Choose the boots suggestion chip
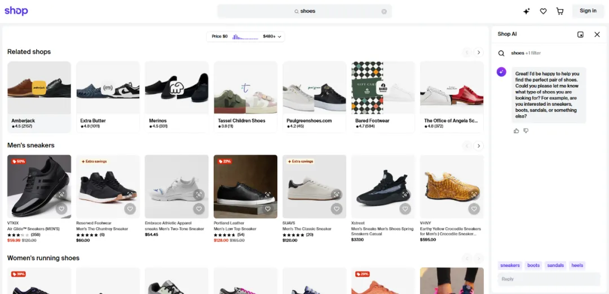The width and height of the screenshot is (609, 294). tap(533, 265)
